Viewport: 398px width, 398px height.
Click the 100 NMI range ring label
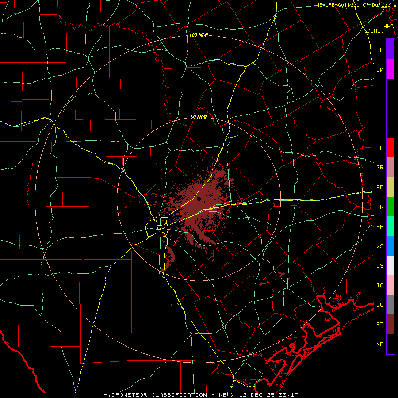click(x=199, y=35)
